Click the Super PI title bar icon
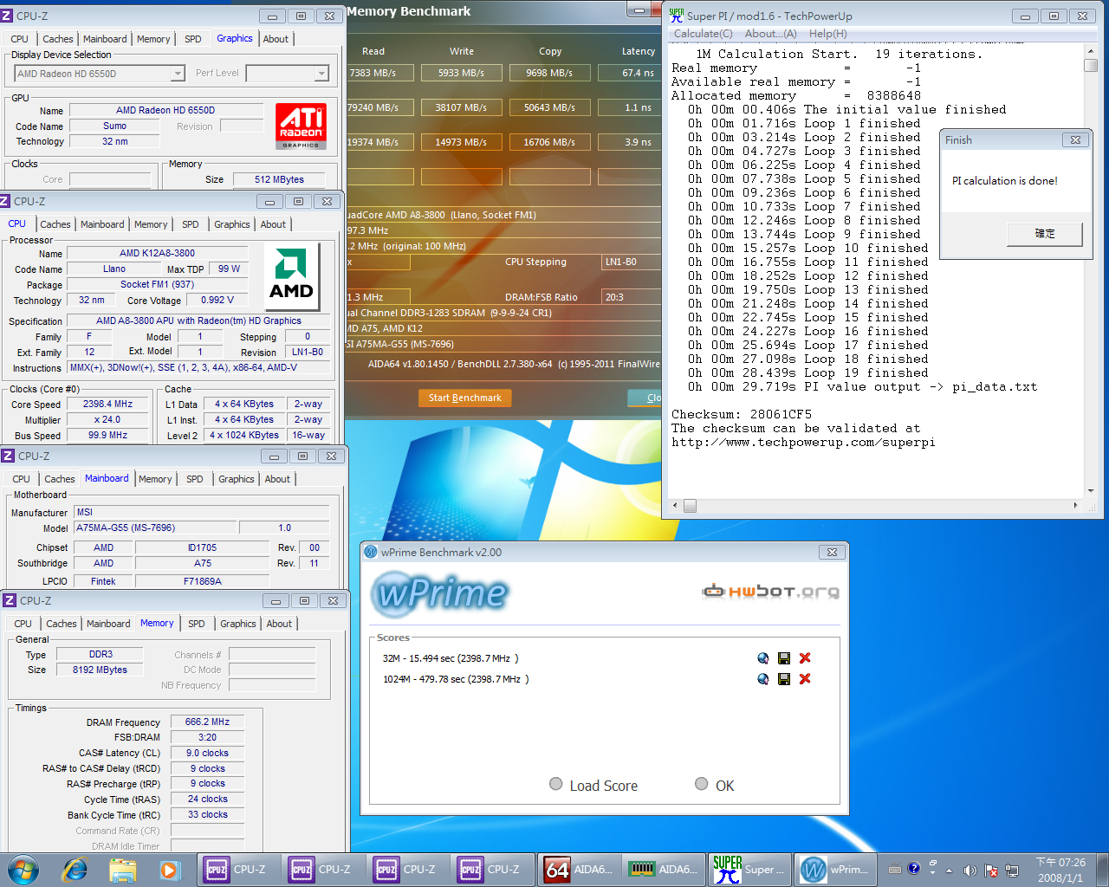Image resolution: width=1109 pixels, height=887 pixels. pos(677,16)
